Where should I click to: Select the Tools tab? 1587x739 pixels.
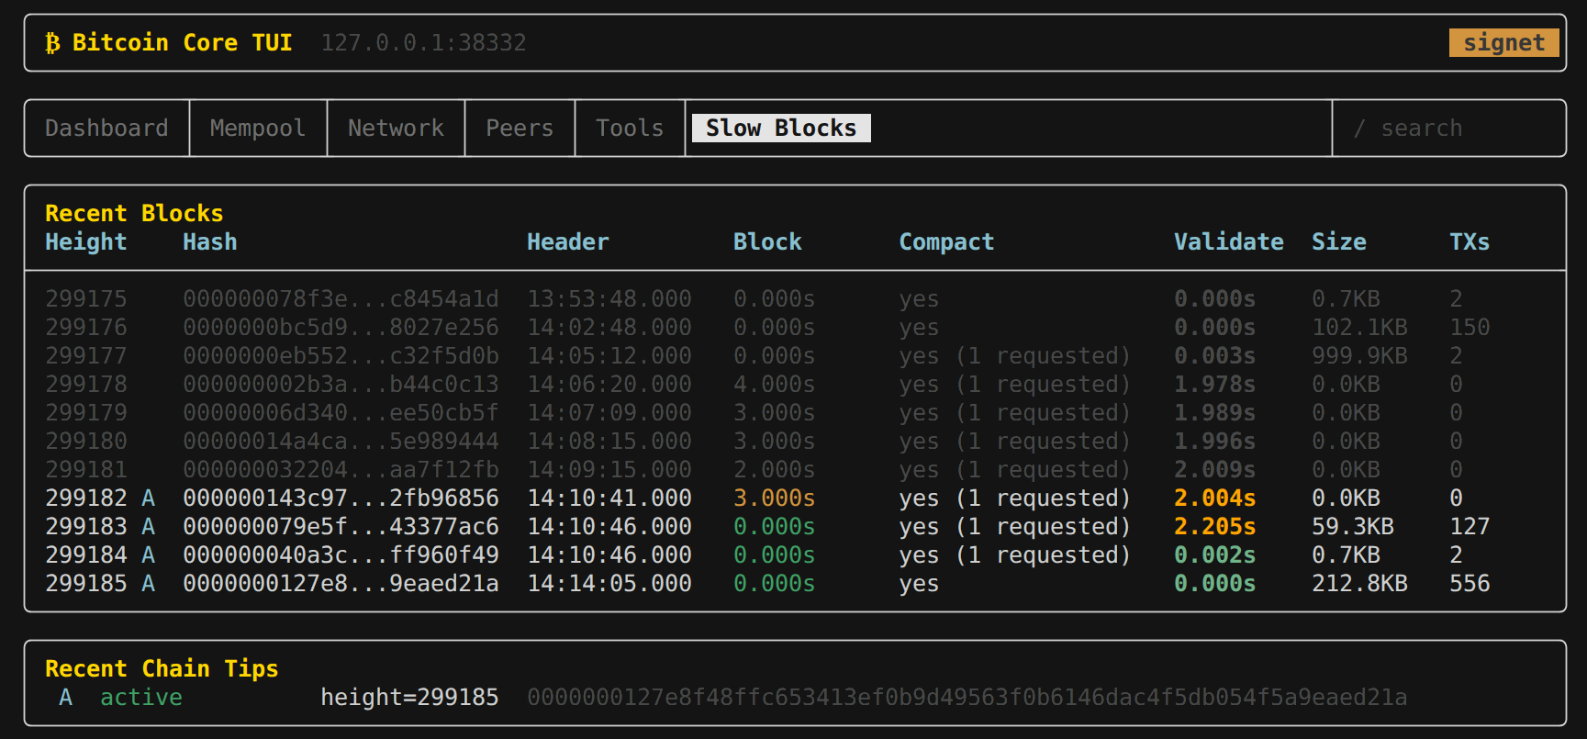tap(630, 129)
